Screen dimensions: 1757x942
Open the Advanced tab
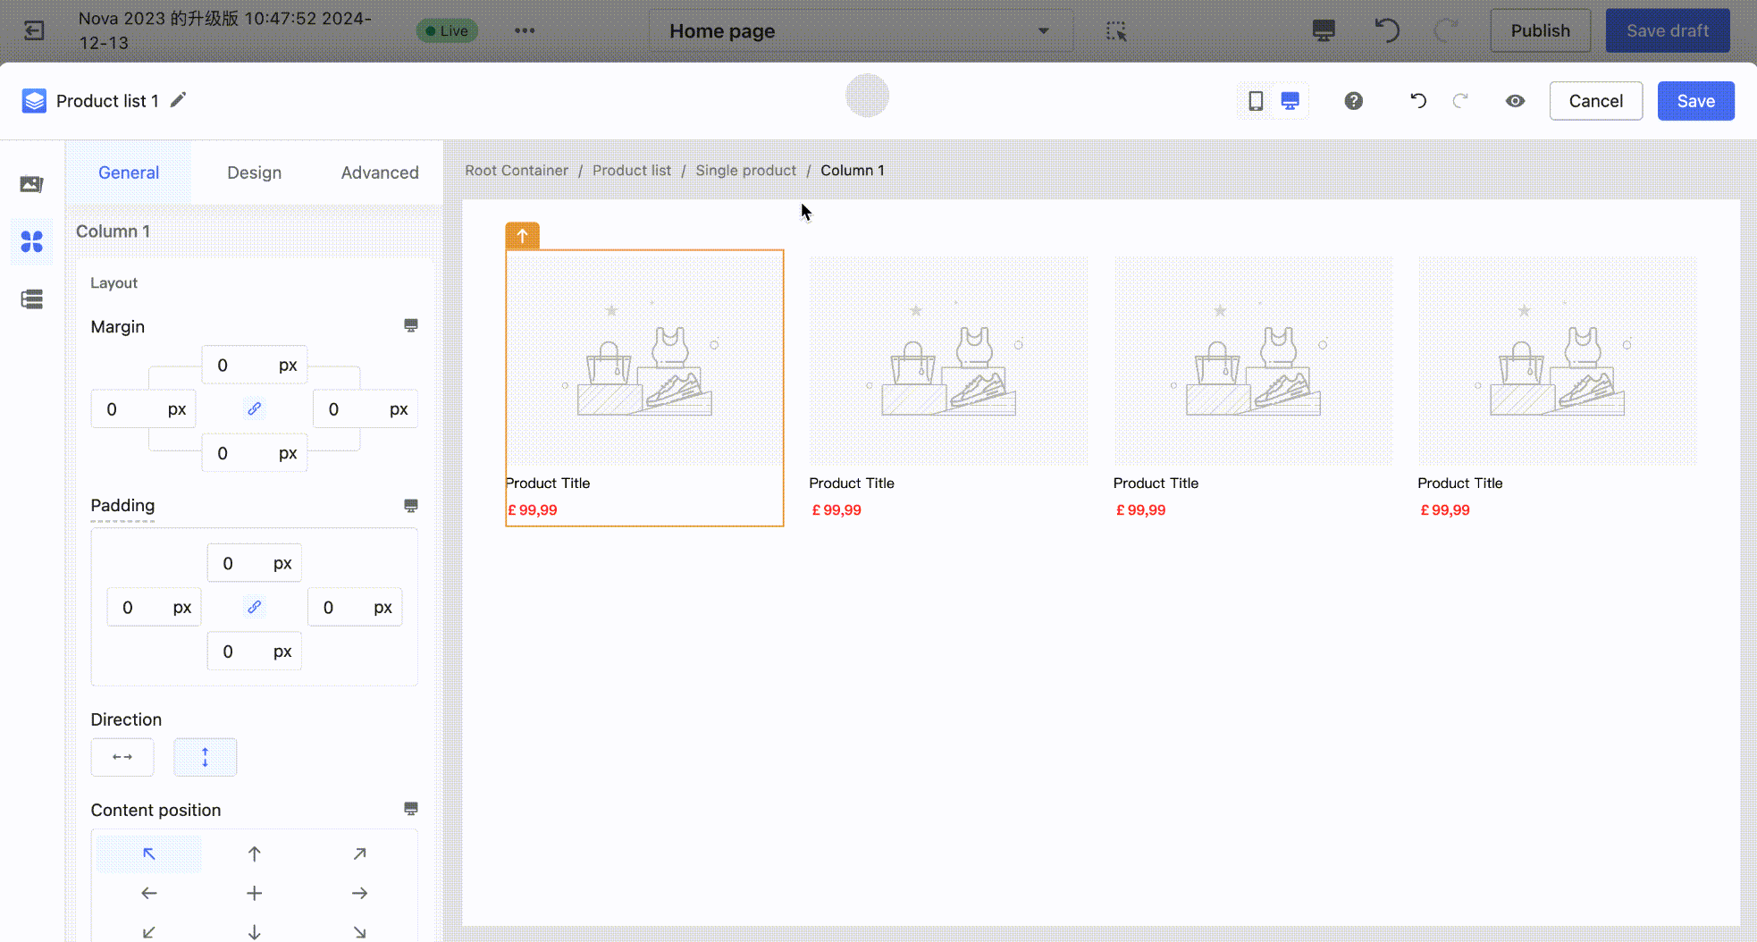(379, 172)
